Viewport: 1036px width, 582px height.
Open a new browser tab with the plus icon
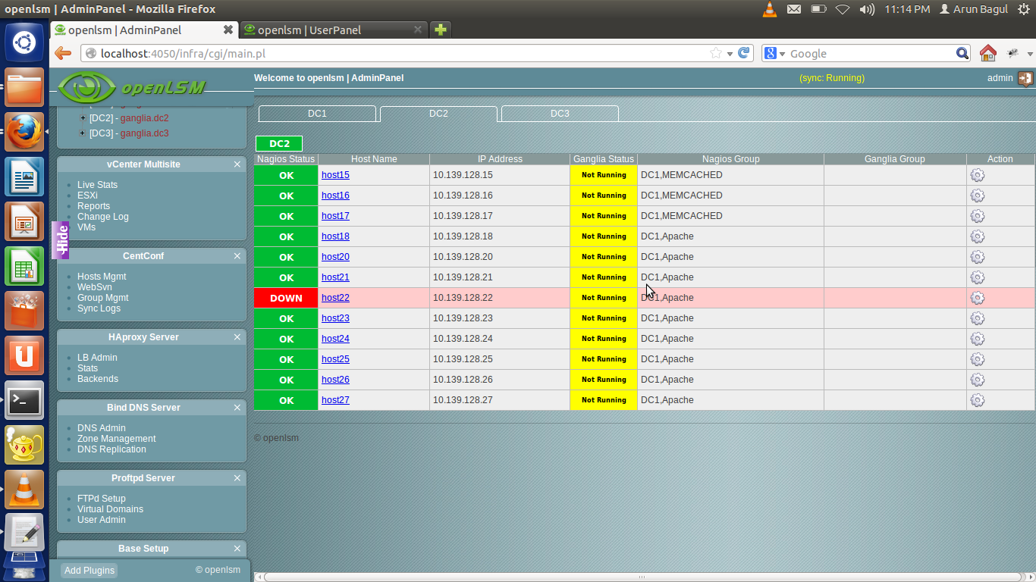440,30
